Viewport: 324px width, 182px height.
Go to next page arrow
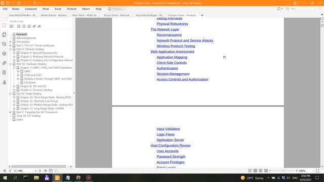[x=39, y=171]
